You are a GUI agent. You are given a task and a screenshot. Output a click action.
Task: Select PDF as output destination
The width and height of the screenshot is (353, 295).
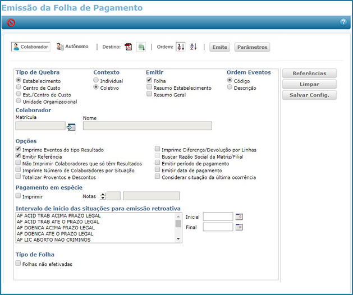(x=128, y=47)
